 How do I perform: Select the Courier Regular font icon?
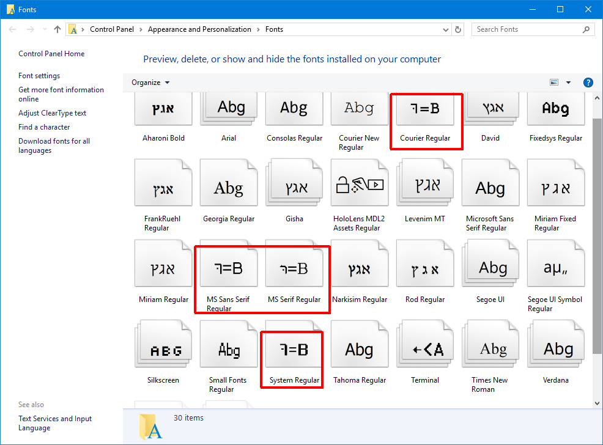click(x=425, y=109)
